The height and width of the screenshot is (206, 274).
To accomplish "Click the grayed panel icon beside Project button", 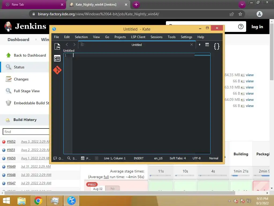I will point(96,158).
